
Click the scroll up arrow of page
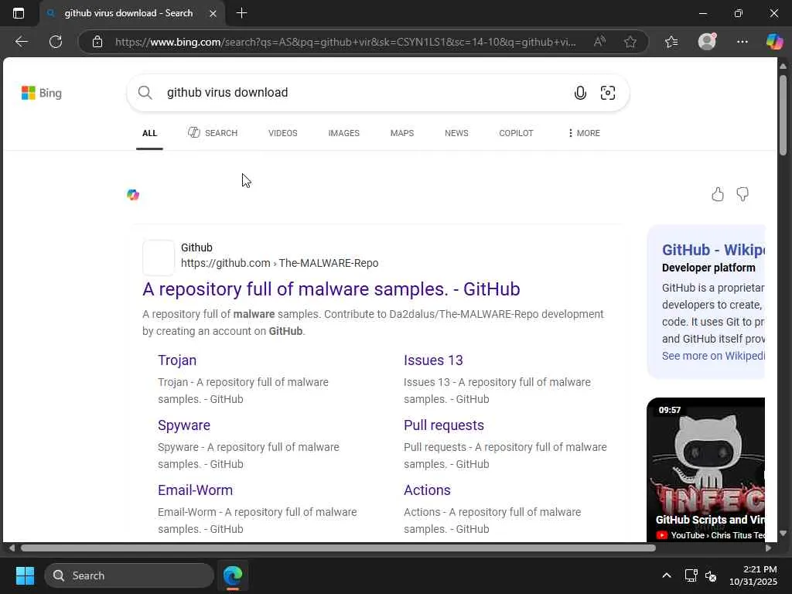(x=783, y=67)
